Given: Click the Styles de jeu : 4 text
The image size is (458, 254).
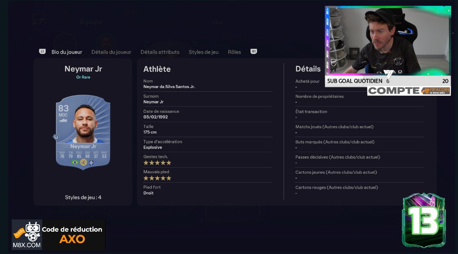Looking at the screenshot, I should [83, 197].
